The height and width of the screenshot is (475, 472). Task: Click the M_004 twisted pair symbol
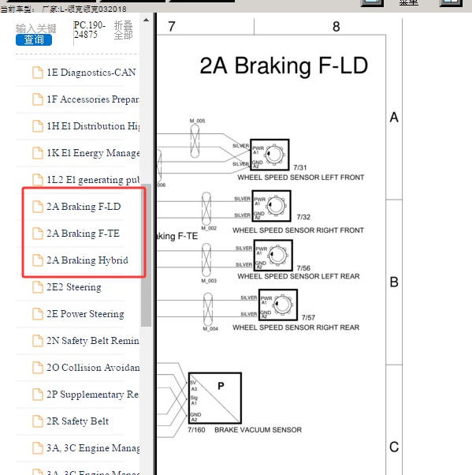point(208,309)
